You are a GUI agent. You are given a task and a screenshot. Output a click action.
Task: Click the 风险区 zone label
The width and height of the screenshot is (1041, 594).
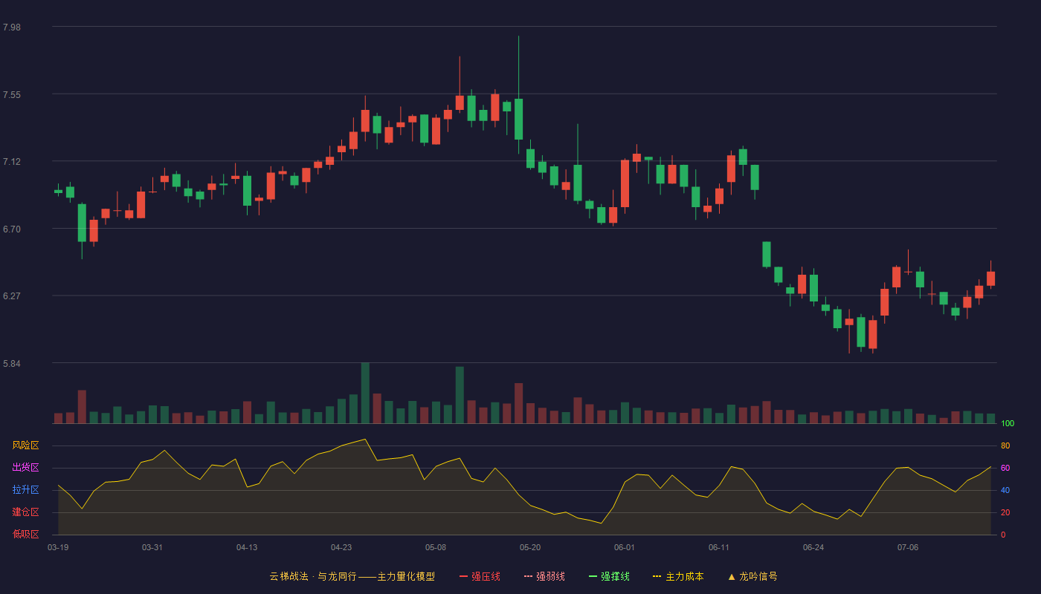tap(25, 446)
